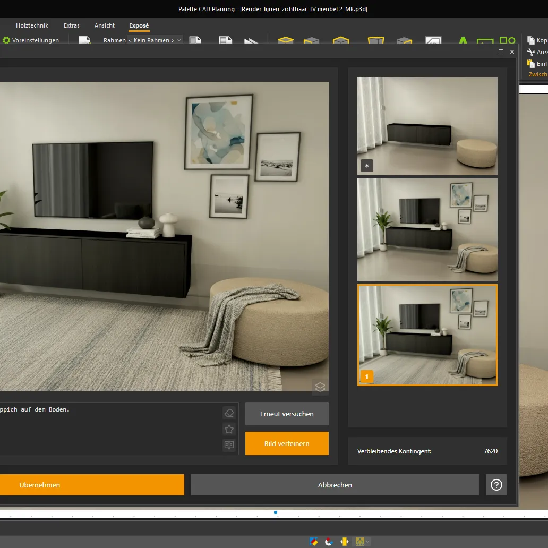
Task: Click the number 1 badge on the selected thumbnail
Action: tap(366, 377)
